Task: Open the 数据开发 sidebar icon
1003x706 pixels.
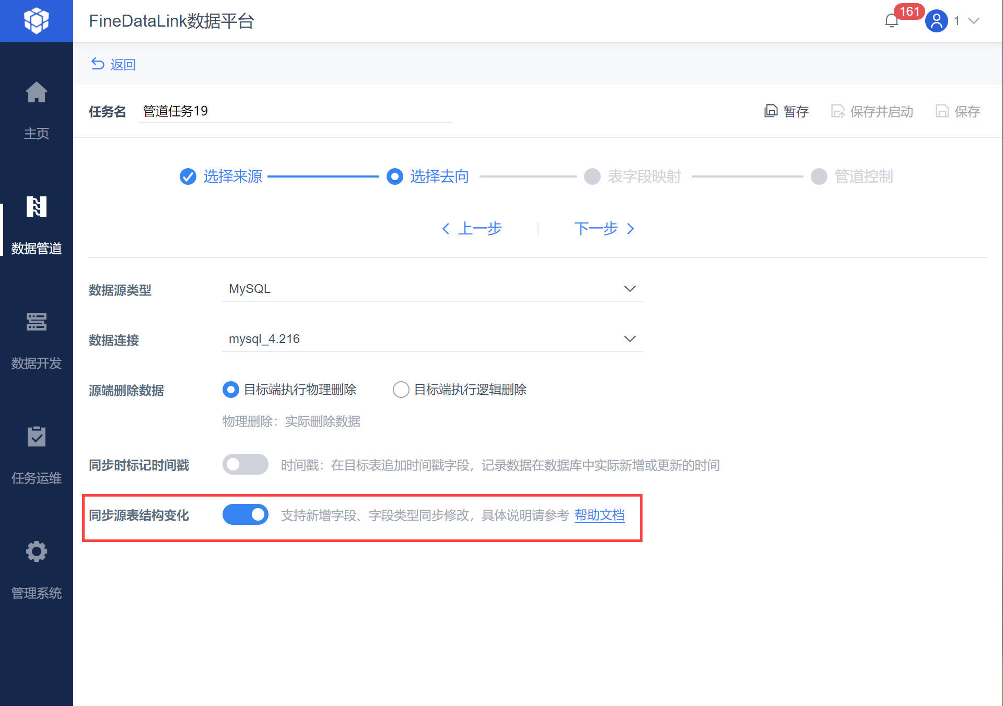Action: 36,322
